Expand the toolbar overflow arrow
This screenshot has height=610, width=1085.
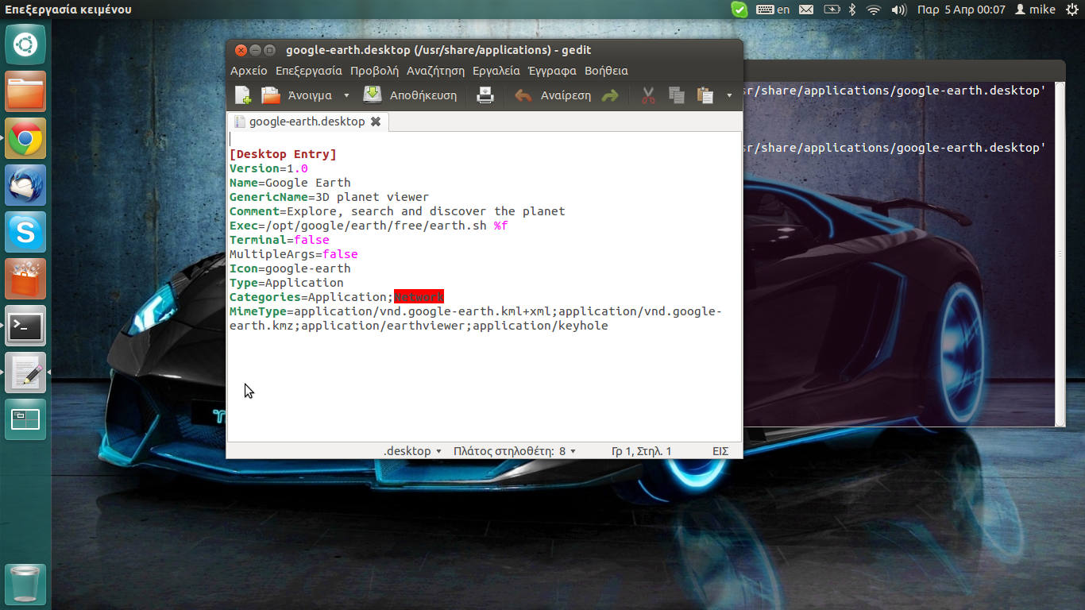(x=729, y=96)
